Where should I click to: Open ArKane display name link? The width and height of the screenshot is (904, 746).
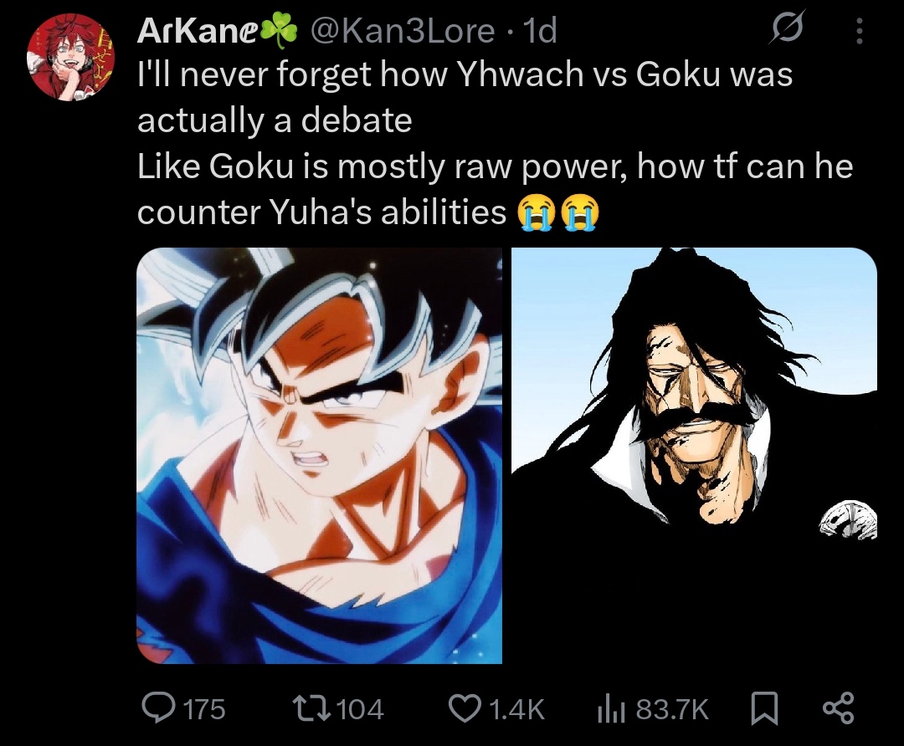pyautogui.click(x=198, y=31)
